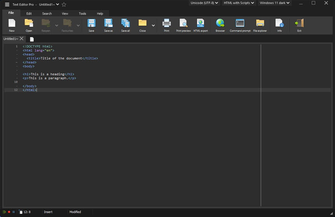Viewport: 335px width, 217px height.
Task: Click the Modified status text
Action: point(75,212)
